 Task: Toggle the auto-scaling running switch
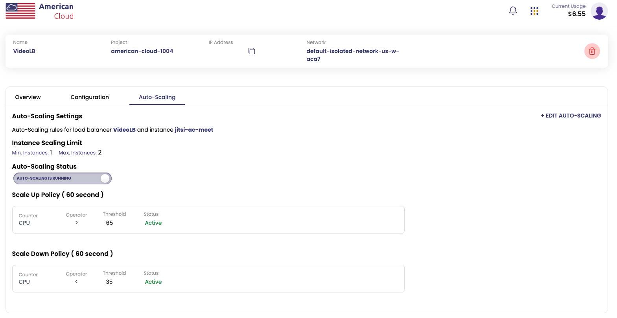(63, 178)
